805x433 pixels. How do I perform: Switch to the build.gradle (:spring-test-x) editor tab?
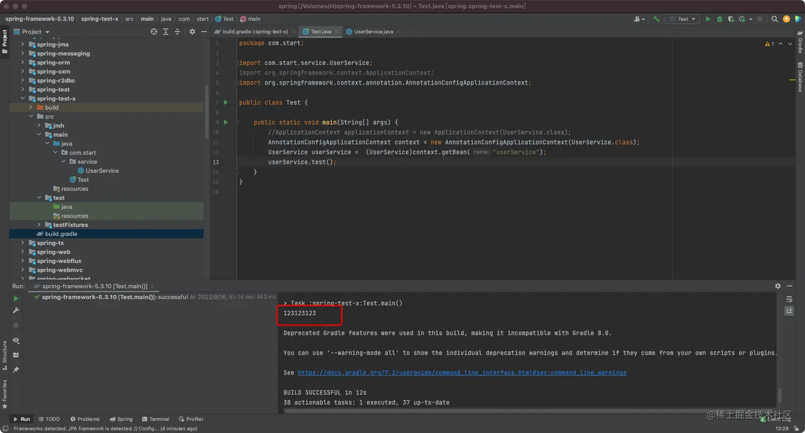point(254,32)
